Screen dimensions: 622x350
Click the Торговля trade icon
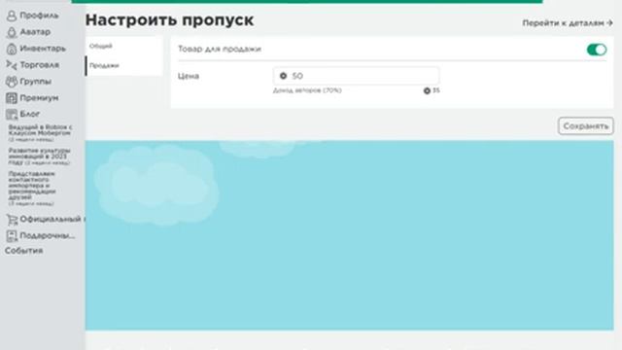point(12,65)
